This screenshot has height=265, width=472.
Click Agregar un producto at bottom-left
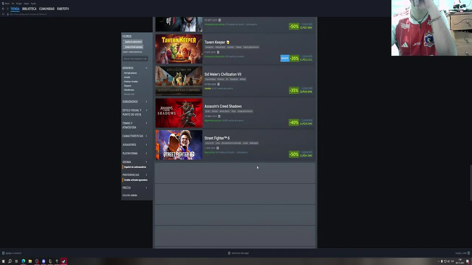click(12, 253)
